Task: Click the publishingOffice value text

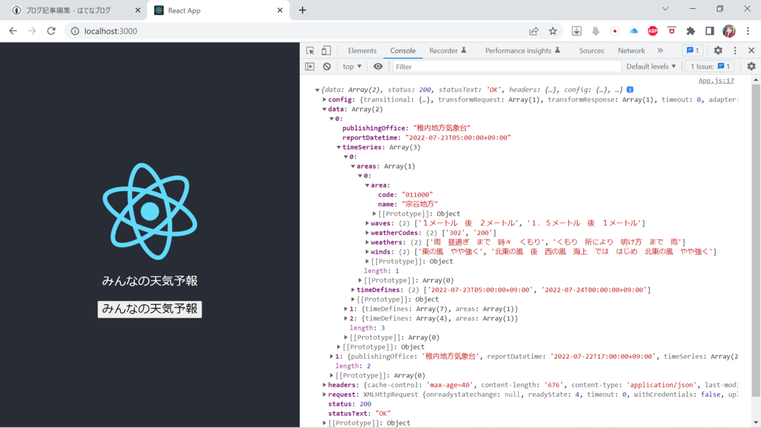Action: [442, 128]
